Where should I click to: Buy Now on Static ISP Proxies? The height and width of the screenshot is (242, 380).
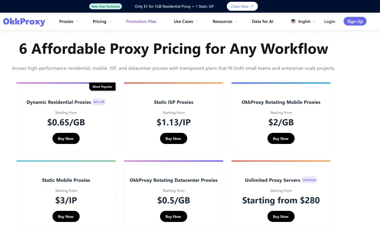pos(173,138)
